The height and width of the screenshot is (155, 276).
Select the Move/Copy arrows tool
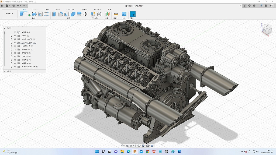click(85, 14)
